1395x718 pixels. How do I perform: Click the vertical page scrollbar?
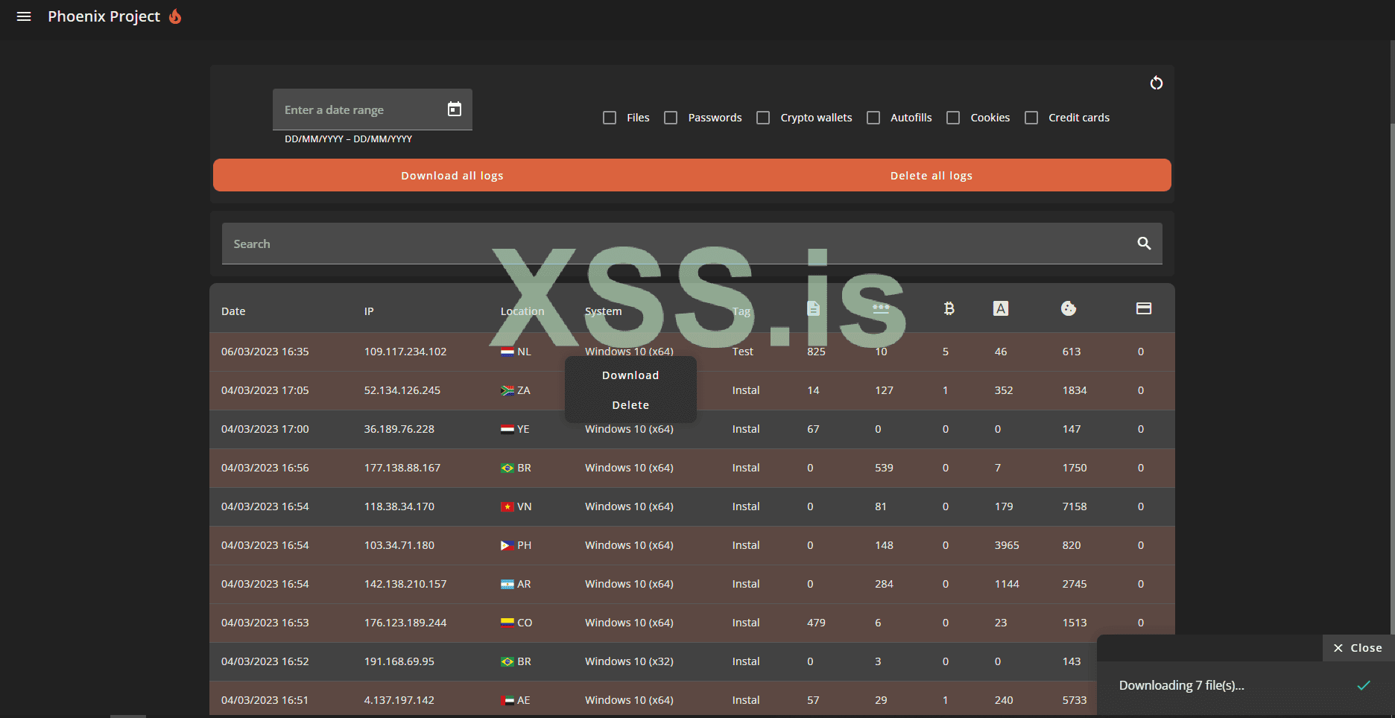(1391, 82)
